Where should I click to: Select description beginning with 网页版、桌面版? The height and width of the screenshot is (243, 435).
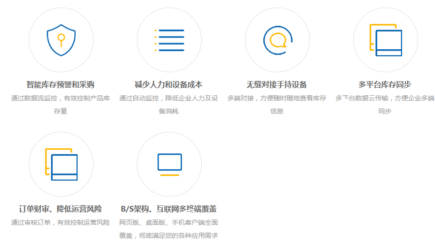click(169, 229)
